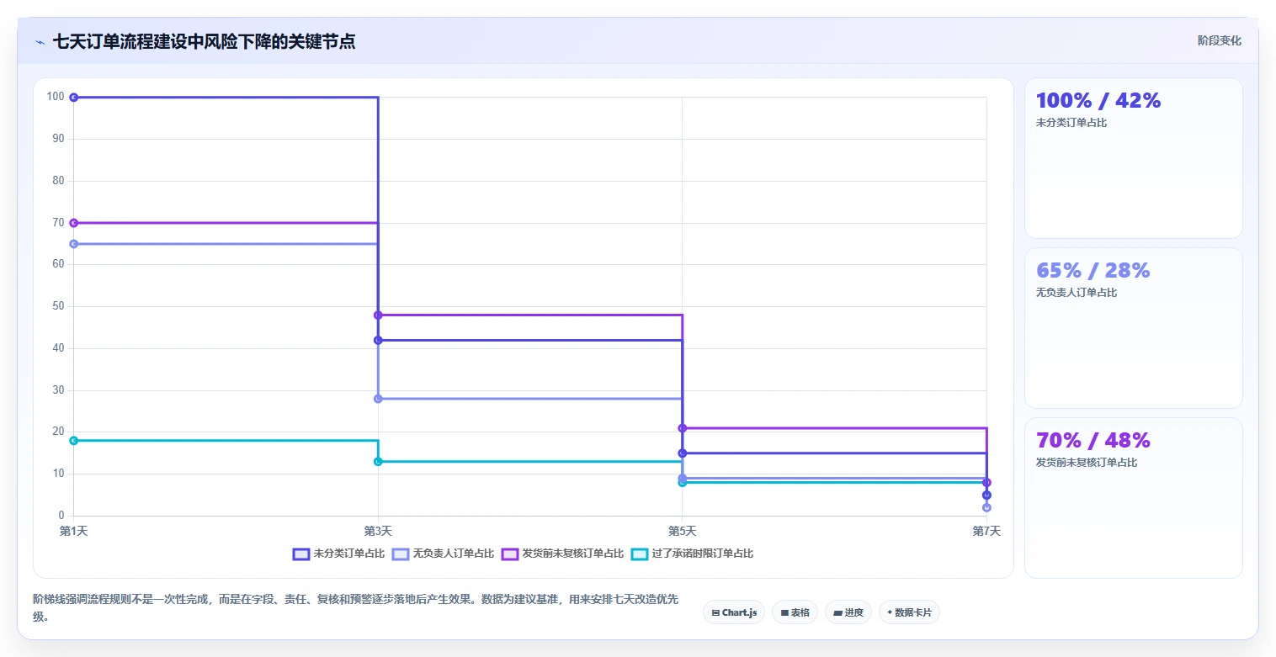Click the 表格 chip
This screenshot has width=1276, height=657.
point(795,612)
